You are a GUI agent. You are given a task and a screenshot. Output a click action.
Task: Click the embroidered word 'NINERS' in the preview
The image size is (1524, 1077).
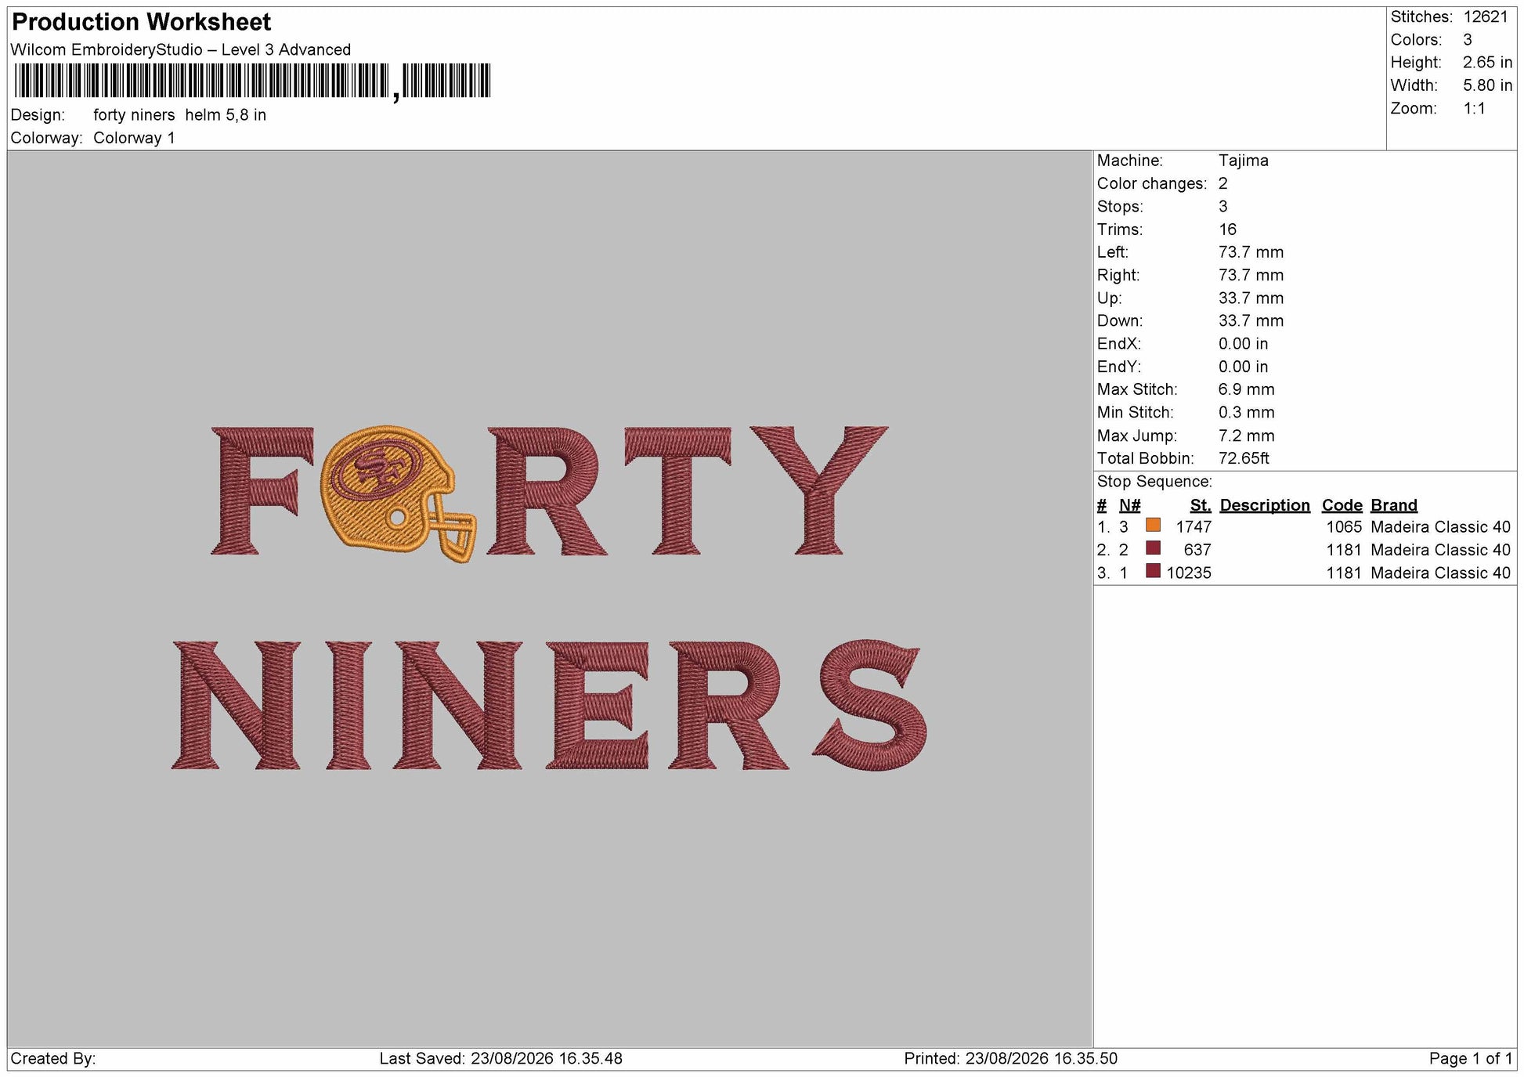click(550, 705)
